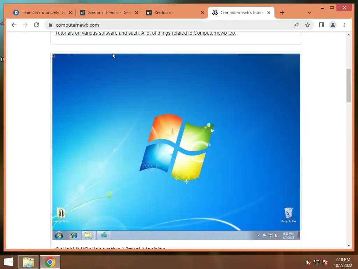358x269 pixels.
Task: Reload the computernewb.com page
Action: point(36,25)
